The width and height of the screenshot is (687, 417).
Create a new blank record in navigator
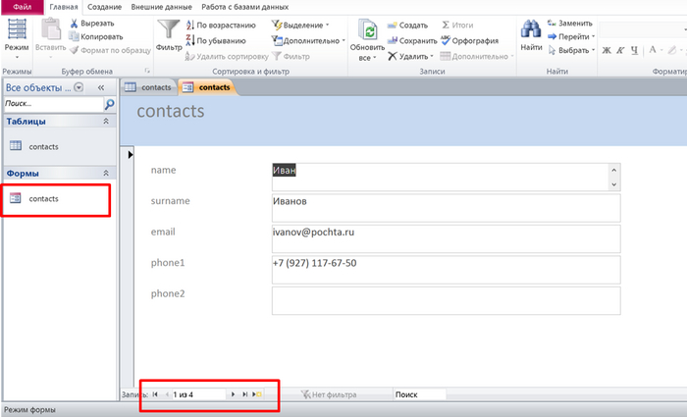(x=257, y=394)
